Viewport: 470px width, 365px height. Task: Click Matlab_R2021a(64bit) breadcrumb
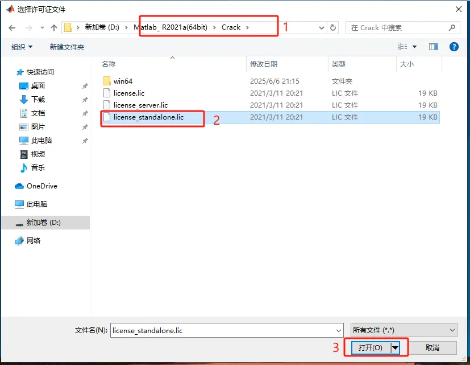click(170, 27)
